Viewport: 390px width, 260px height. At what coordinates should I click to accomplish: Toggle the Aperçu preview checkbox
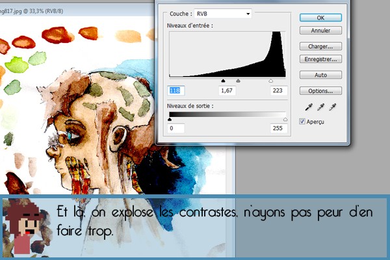(x=302, y=122)
